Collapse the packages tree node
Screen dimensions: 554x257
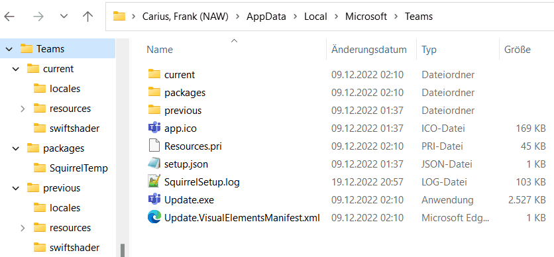tap(15, 148)
